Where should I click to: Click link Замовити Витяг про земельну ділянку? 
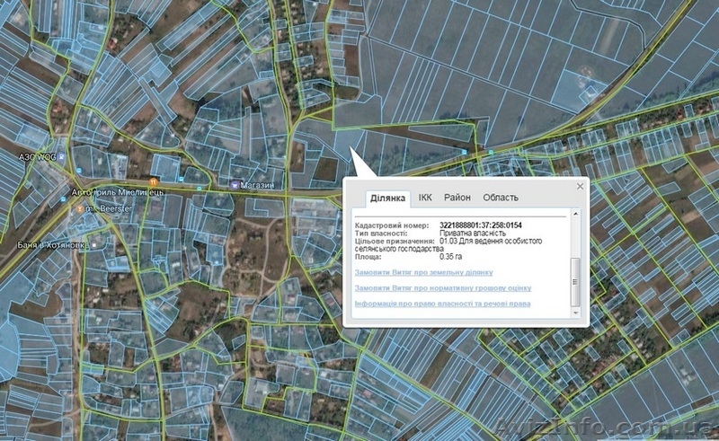coord(422,272)
